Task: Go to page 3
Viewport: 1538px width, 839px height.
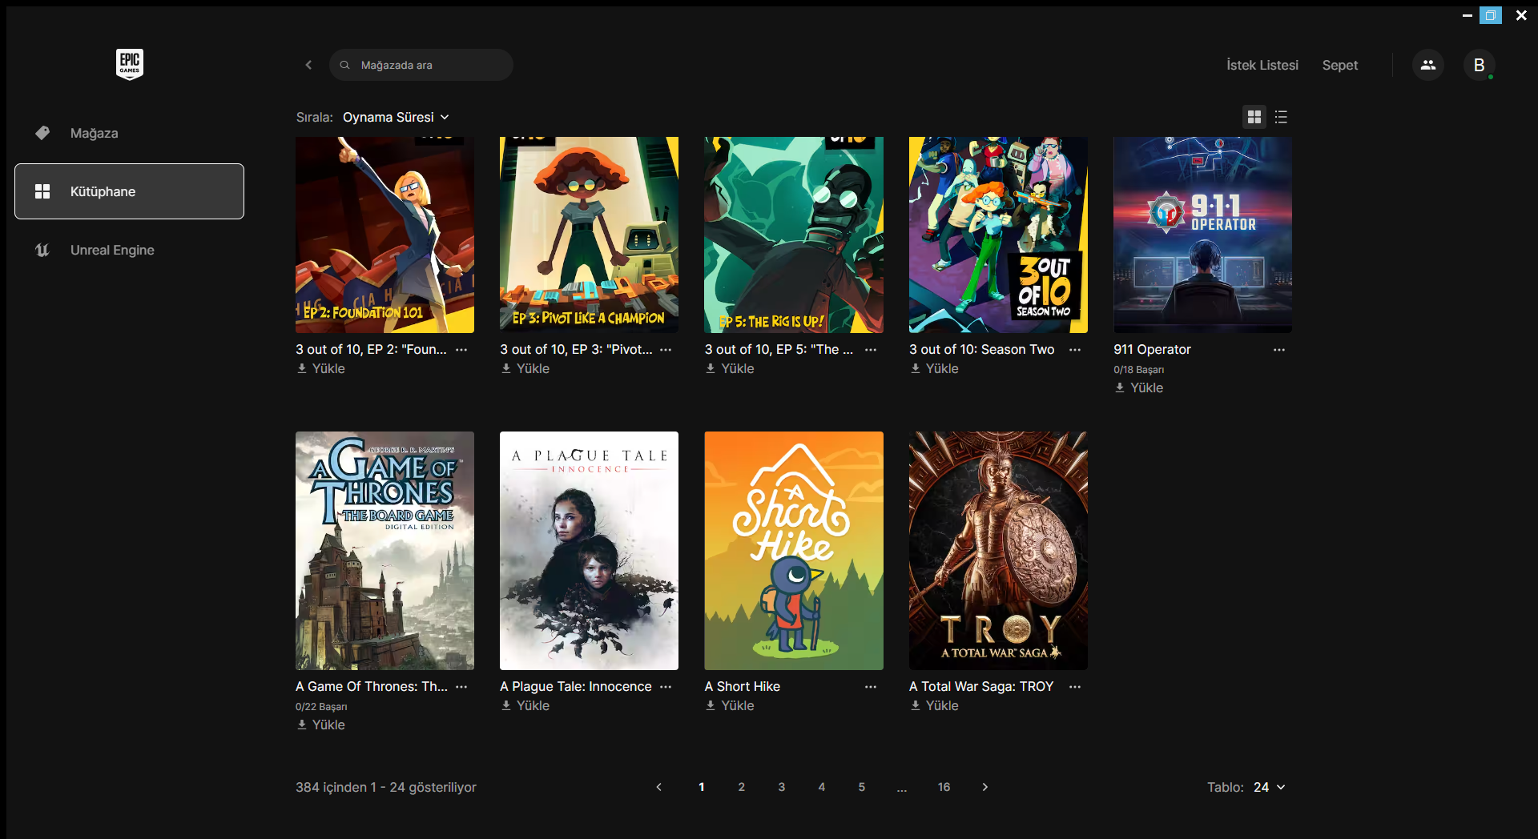Action: pos(782,787)
